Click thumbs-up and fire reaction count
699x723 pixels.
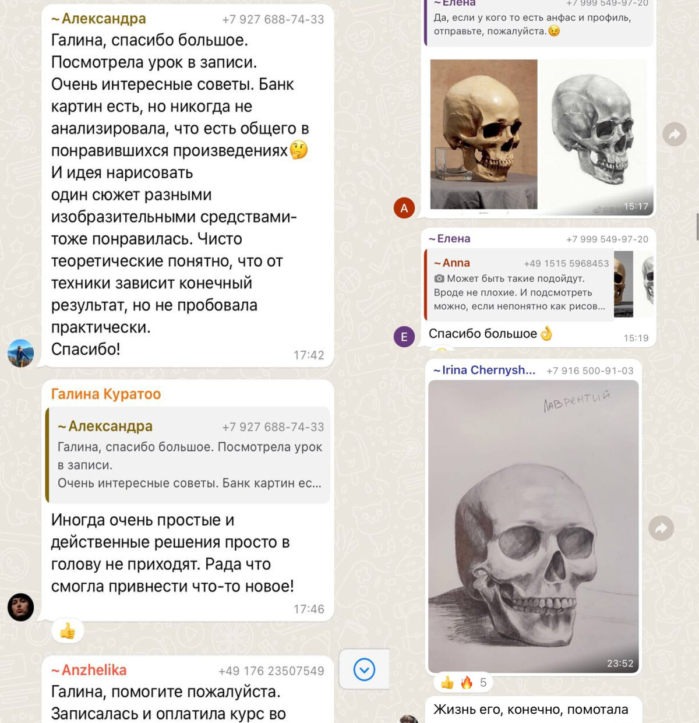click(x=464, y=682)
